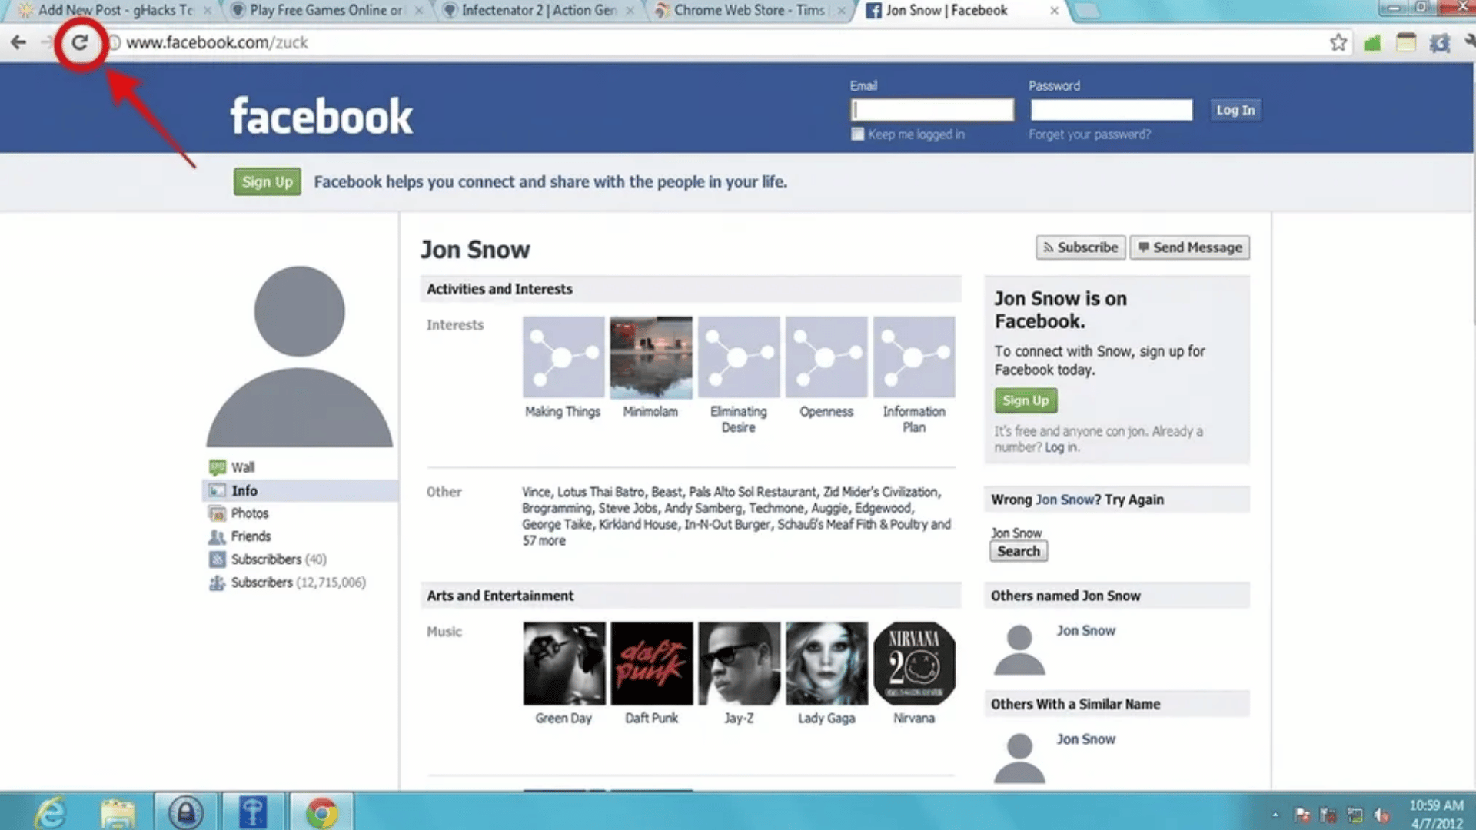Click the Log In button
This screenshot has width=1476, height=830.
[1235, 110]
